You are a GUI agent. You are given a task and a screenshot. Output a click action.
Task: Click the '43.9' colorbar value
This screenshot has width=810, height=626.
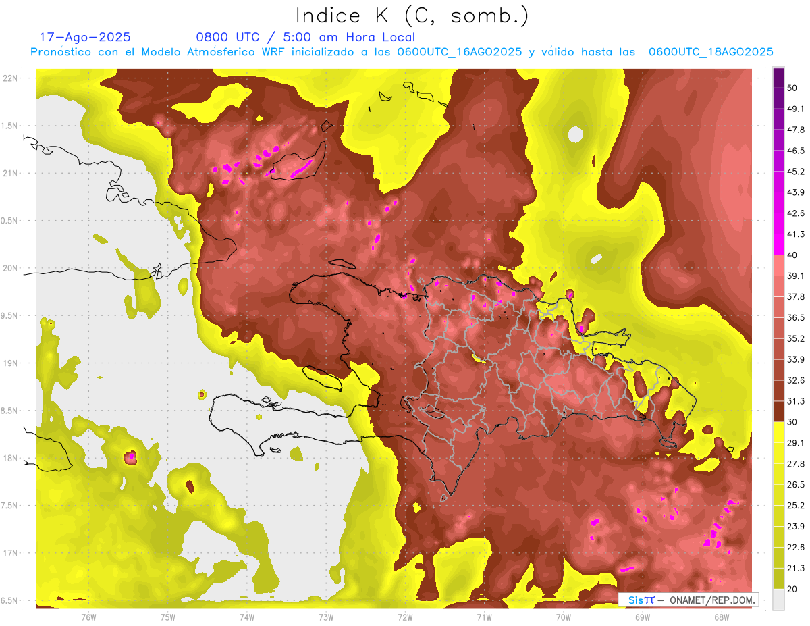coord(796,192)
